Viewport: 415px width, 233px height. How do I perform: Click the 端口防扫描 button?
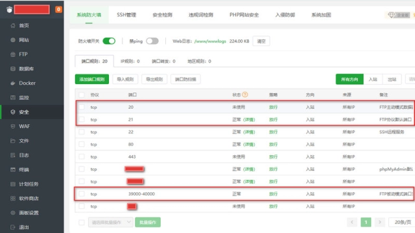(x=185, y=79)
